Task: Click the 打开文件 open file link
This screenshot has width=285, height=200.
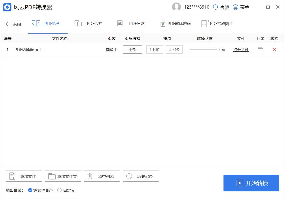Action: click(x=241, y=50)
